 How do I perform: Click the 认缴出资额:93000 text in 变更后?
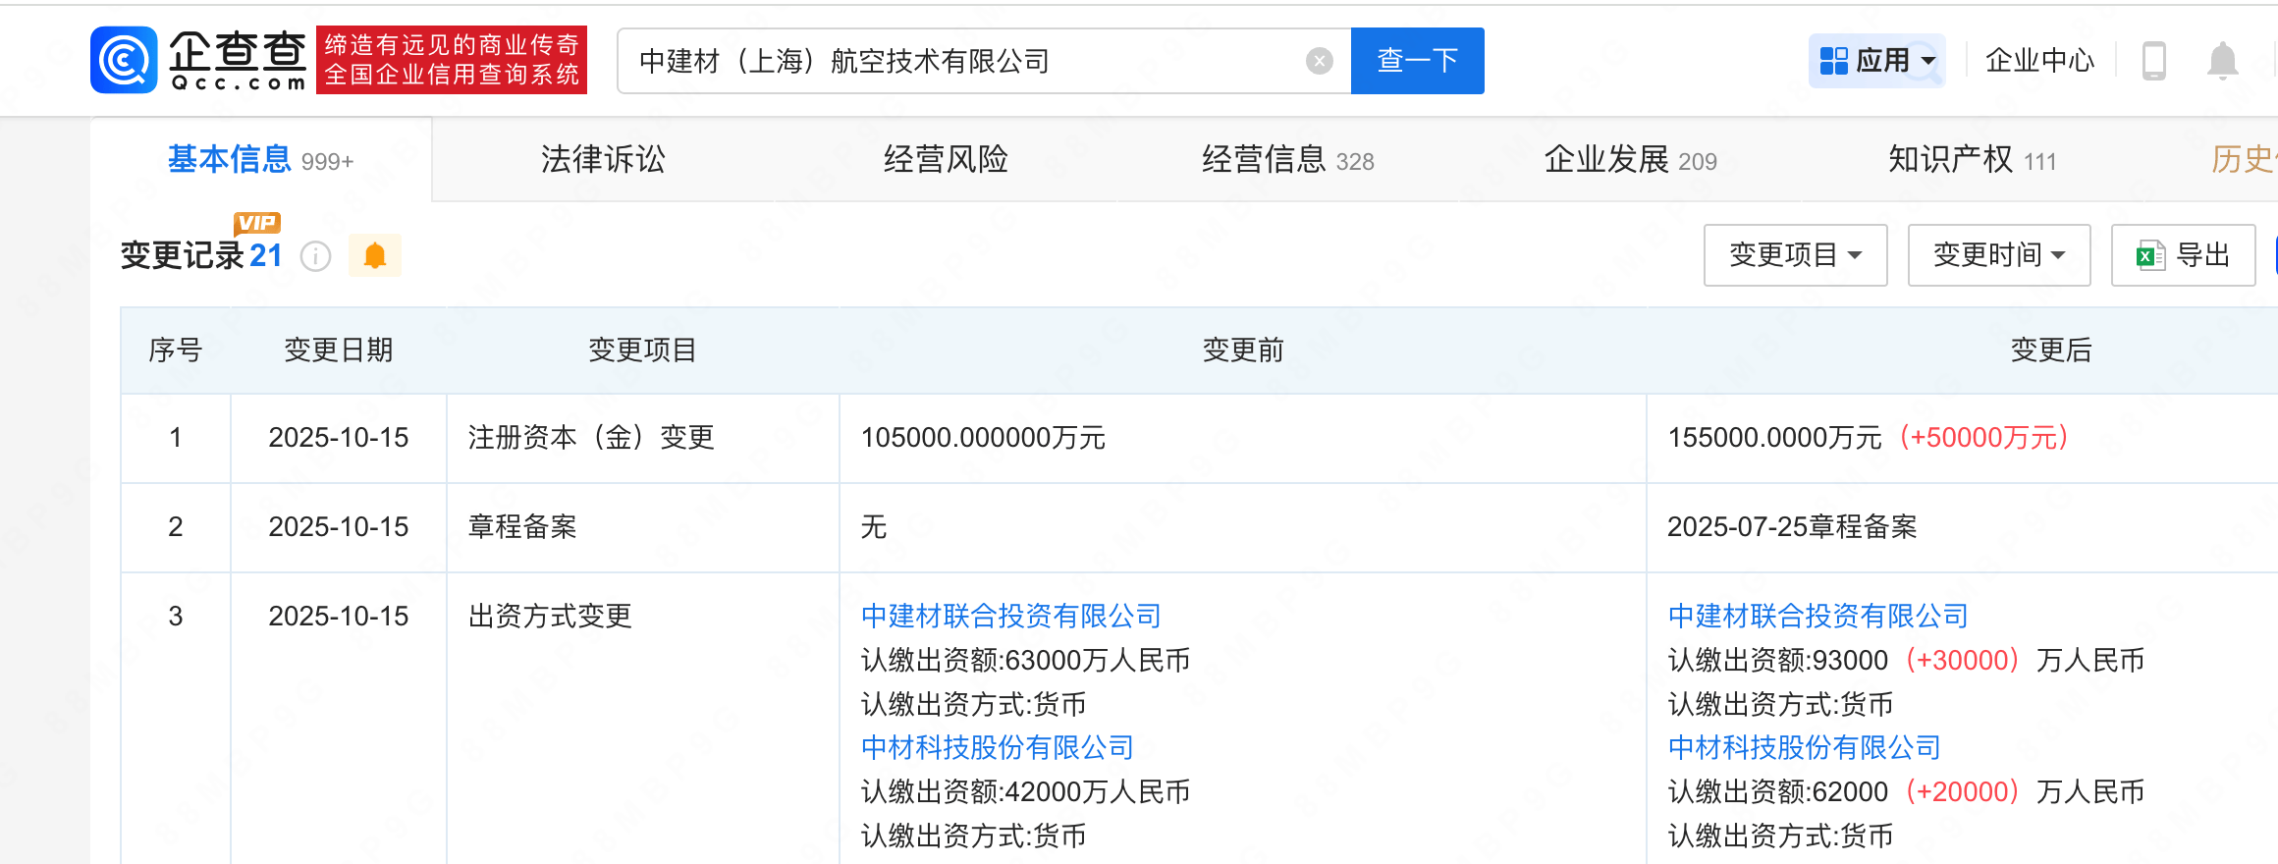coord(1778,660)
